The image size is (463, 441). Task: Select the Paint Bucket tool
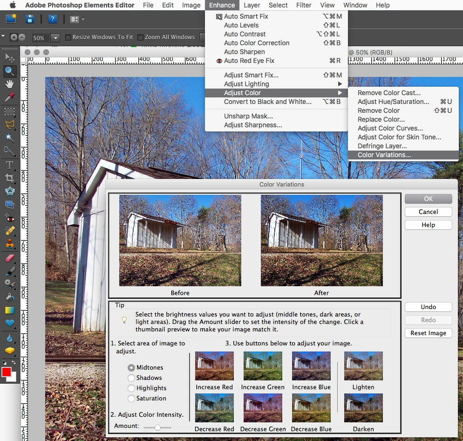point(9,297)
